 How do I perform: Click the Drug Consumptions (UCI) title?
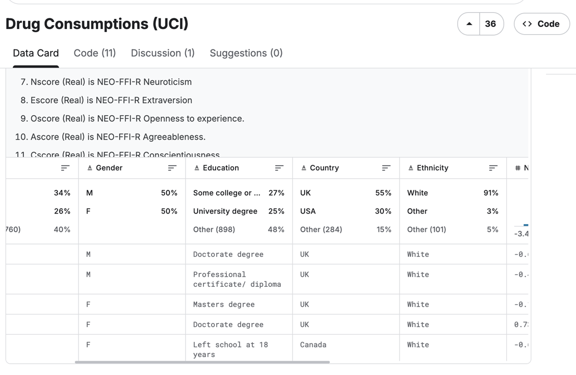tap(97, 24)
